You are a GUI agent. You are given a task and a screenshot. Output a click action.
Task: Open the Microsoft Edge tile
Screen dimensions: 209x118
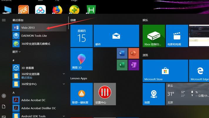coord(199,71)
